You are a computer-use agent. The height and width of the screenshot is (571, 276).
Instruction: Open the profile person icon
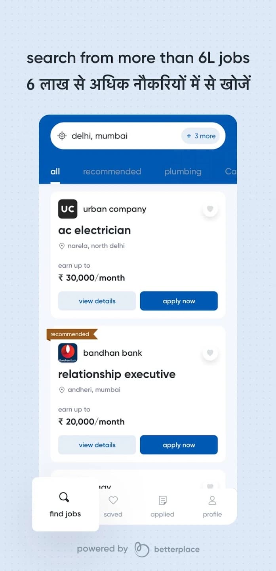[212, 500]
